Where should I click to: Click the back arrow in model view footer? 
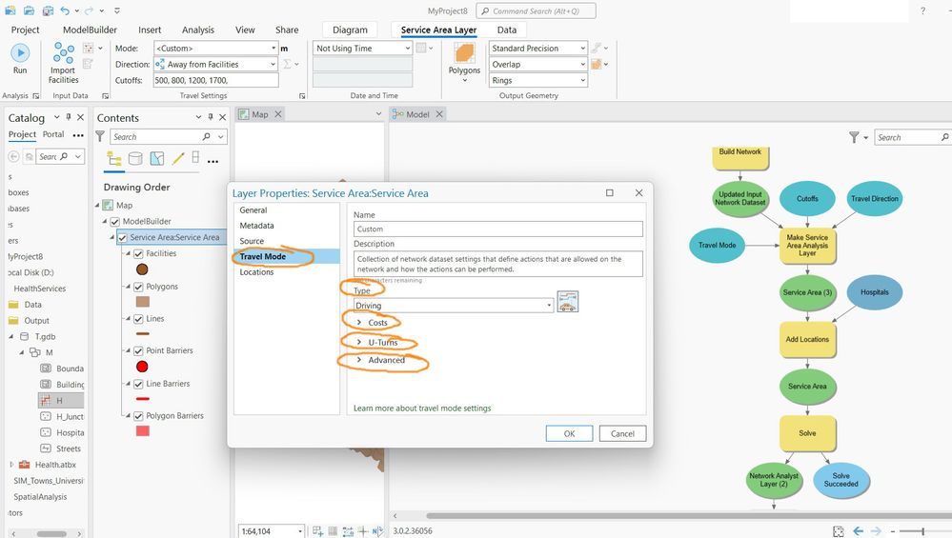(858, 530)
